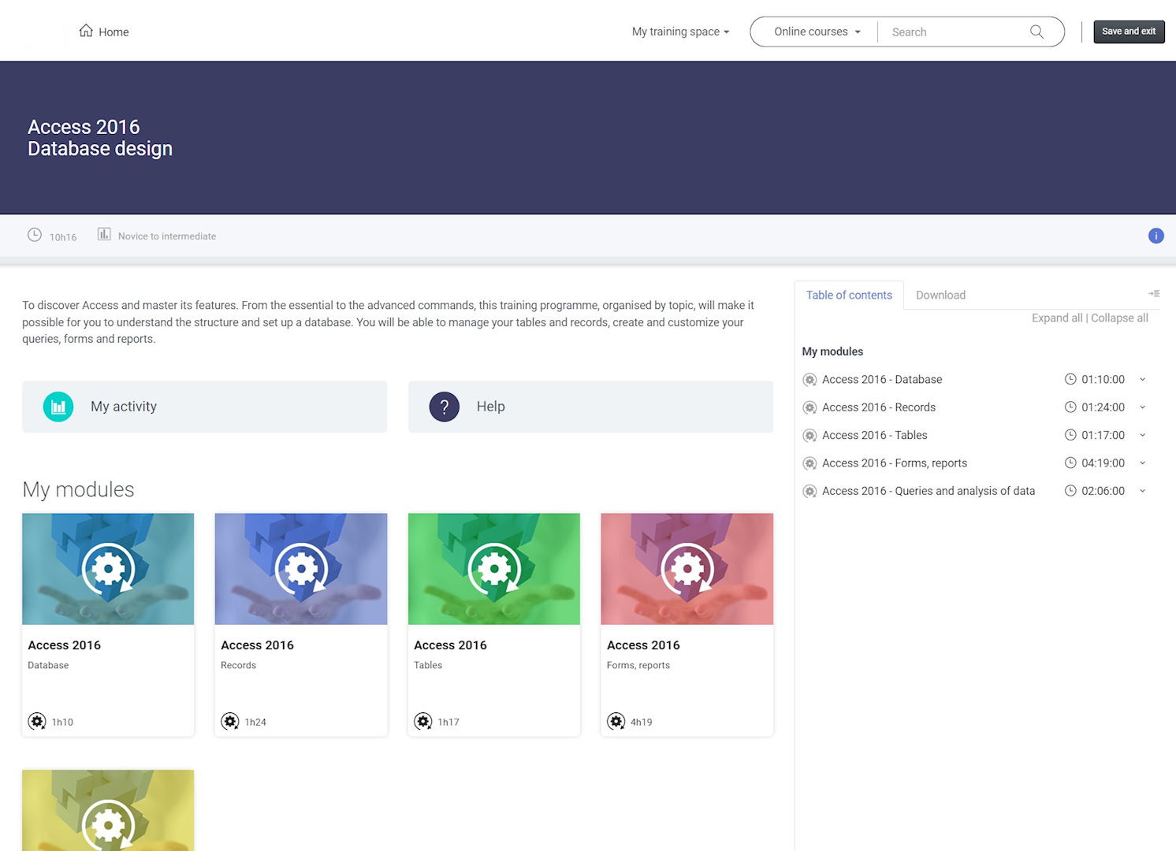
Task: Click the Save and exit button
Action: 1129,32
